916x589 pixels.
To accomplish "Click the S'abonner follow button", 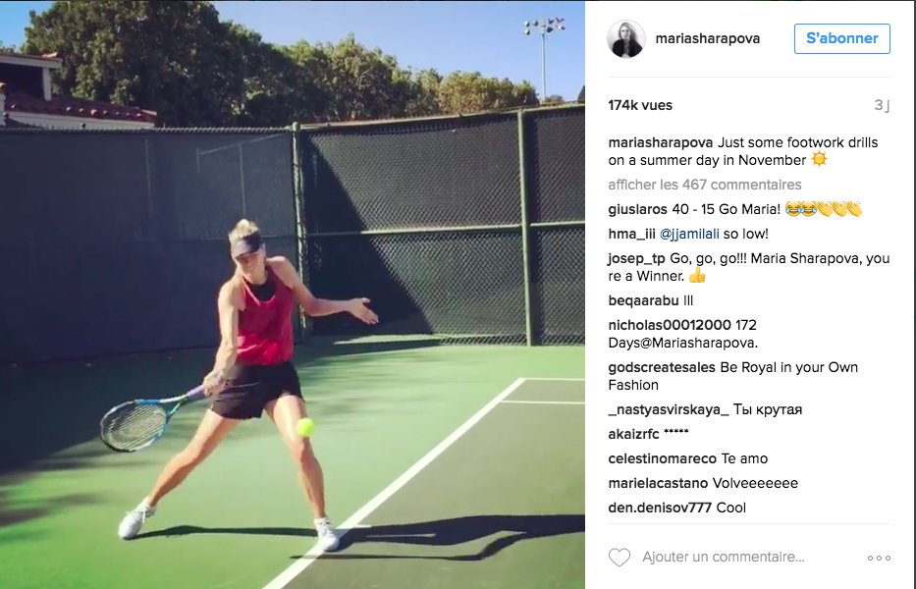I will coord(841,38).
